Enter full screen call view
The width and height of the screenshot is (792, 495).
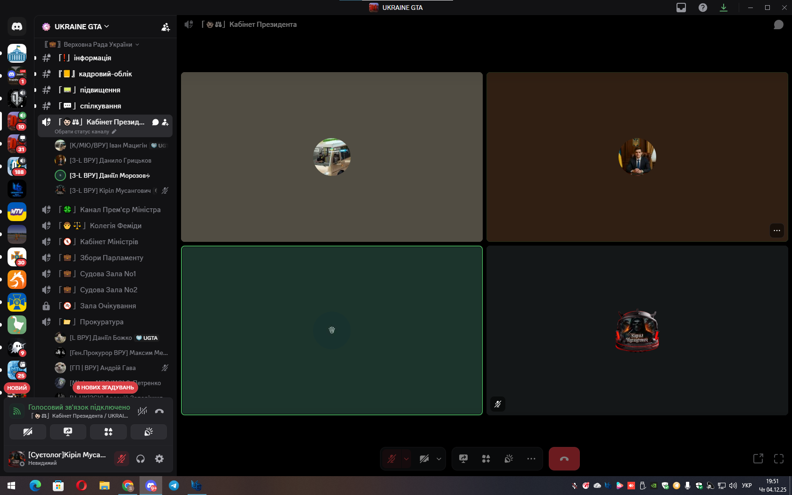coord(779,459)
